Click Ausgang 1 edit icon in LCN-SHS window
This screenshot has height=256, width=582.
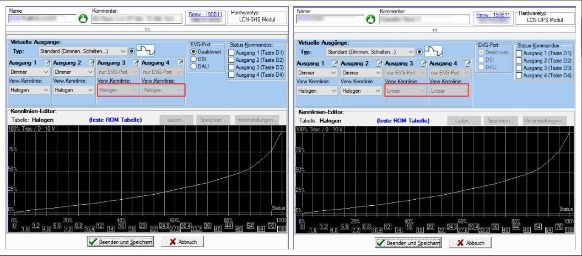(47, 63)
